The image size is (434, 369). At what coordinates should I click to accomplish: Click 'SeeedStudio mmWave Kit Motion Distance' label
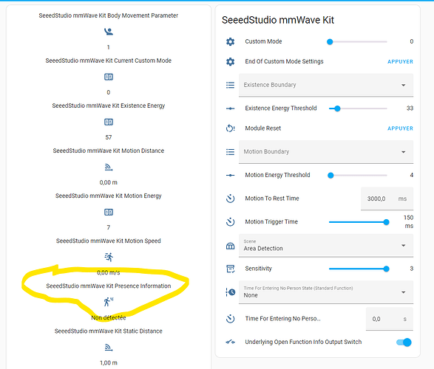tap(109, 151)
